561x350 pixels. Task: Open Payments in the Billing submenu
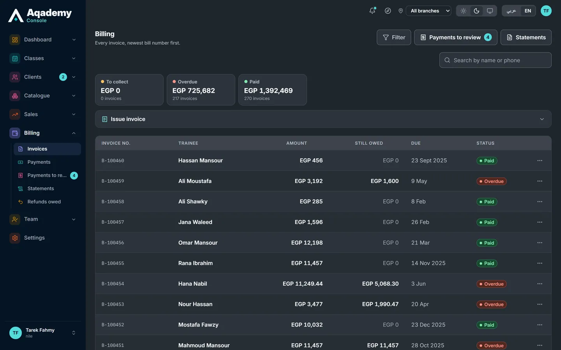pos(47,162)
